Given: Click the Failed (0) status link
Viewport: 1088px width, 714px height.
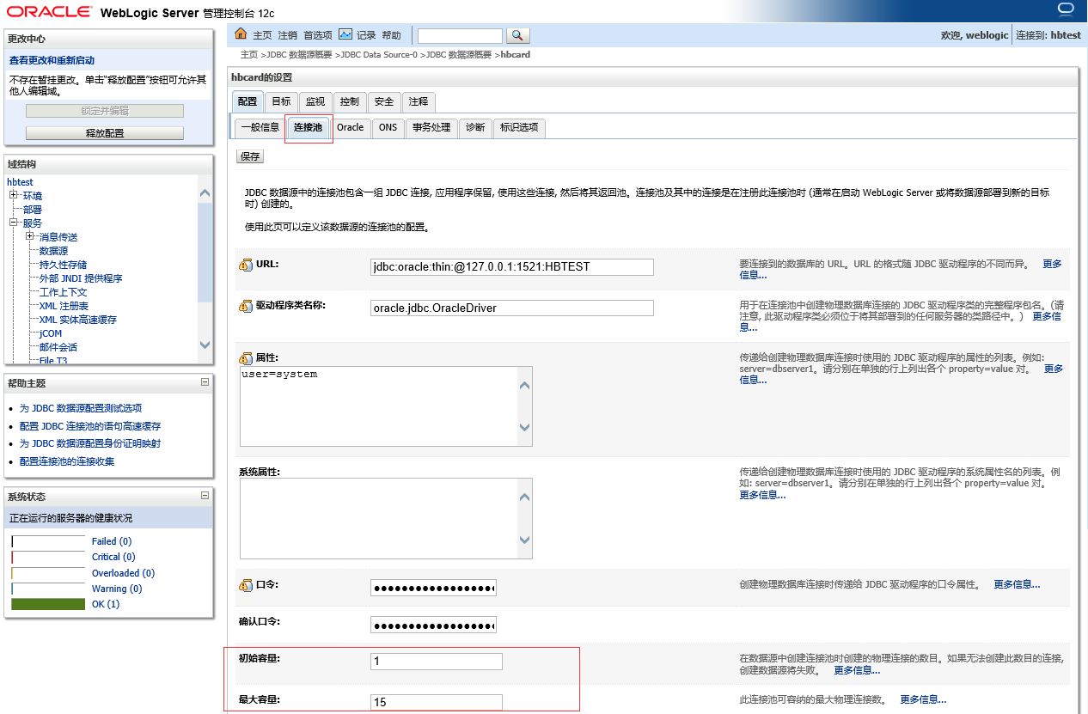Looking at the screenshot, I should [112, 541].
